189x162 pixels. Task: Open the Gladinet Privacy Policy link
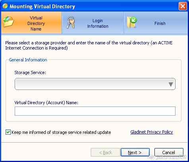pos(152,132)
